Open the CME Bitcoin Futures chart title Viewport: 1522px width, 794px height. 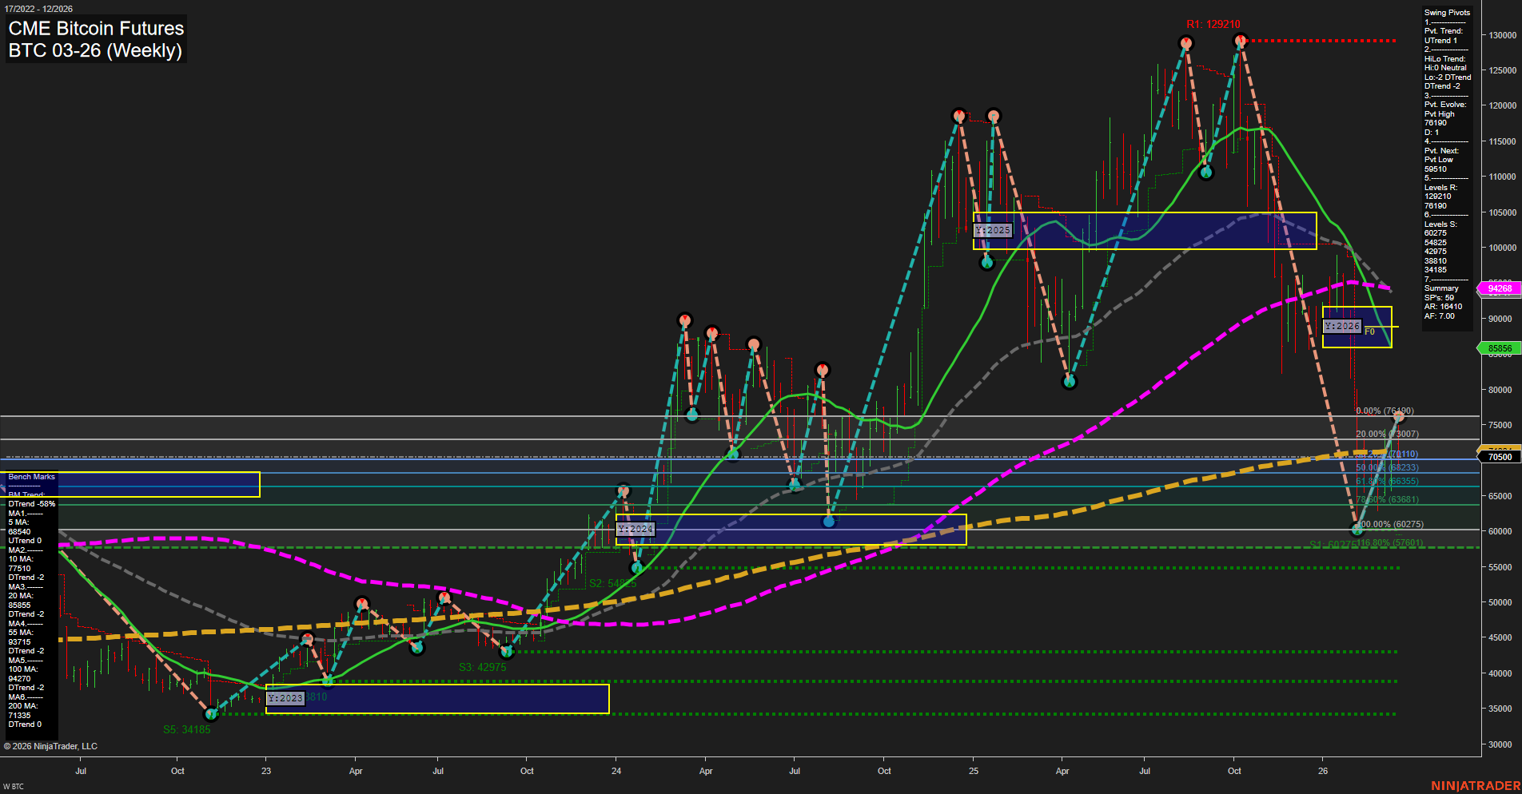pos(95,28)
